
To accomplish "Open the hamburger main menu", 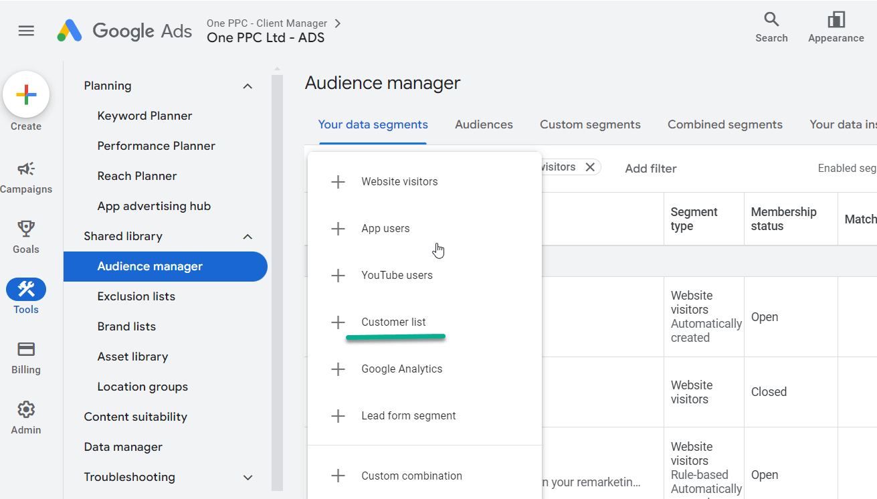I will [26, 31].
